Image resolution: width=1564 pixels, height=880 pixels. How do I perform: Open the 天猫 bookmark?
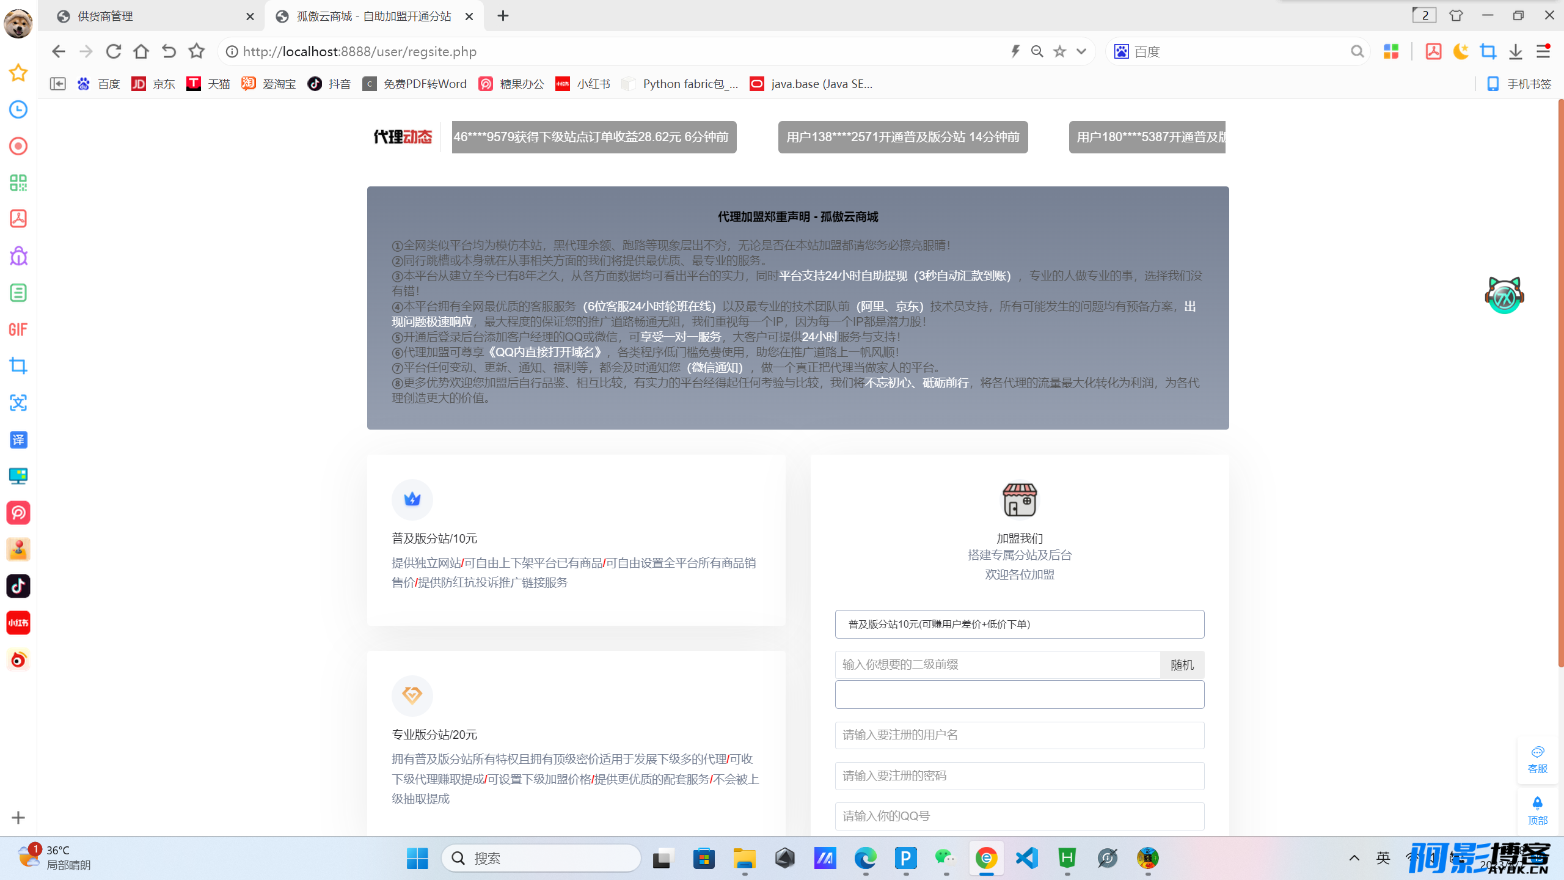pos(208,84)
